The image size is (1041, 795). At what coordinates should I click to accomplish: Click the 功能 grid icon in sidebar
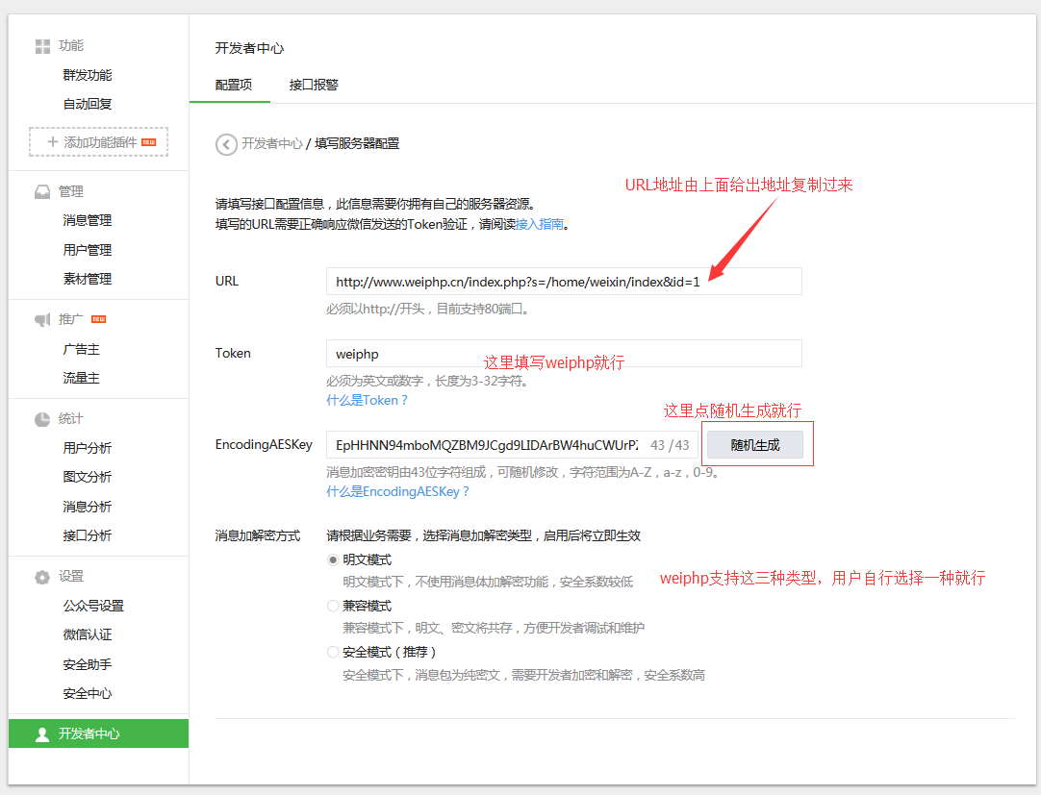[x=42, y=45]
